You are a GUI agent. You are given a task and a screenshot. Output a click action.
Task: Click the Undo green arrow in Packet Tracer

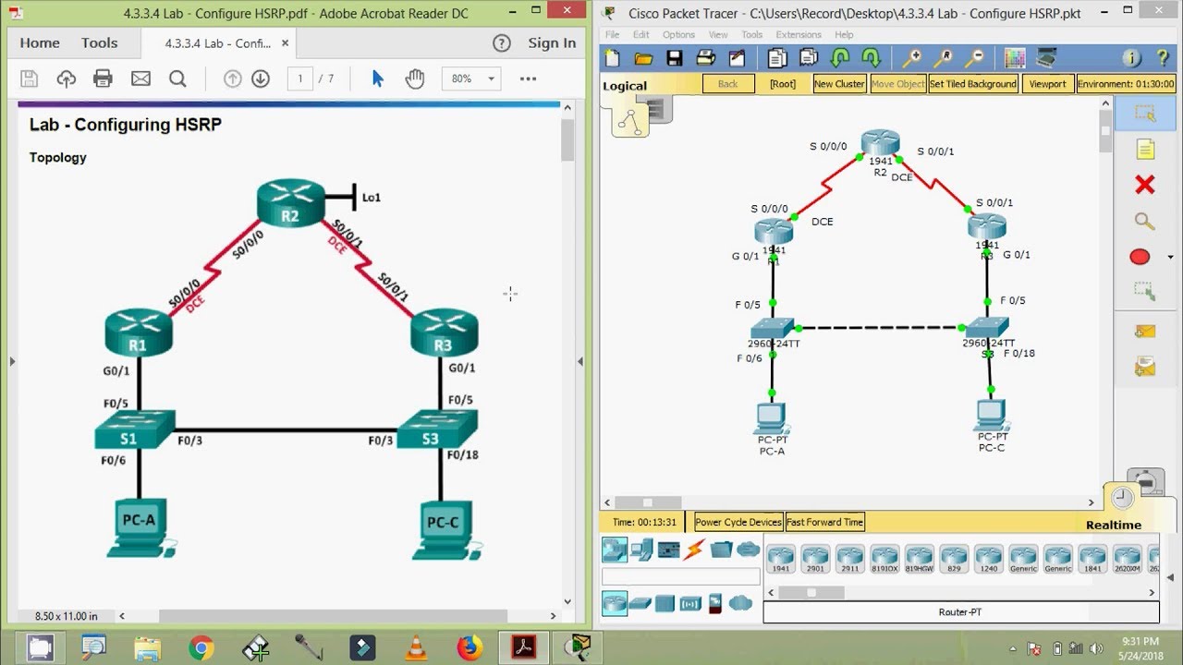[840, 58]
